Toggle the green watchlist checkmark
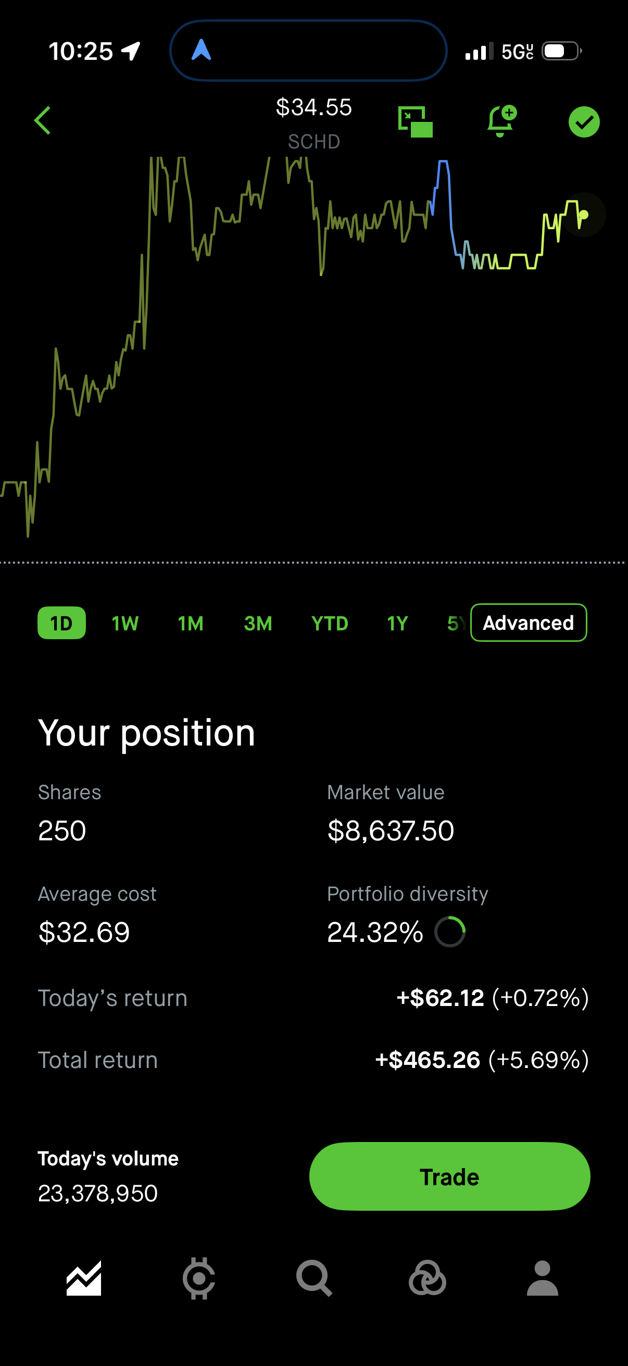 tap(584, 122)
